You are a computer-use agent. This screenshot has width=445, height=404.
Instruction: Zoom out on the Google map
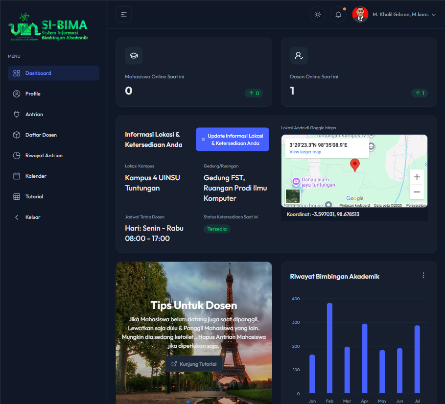point(417,192)
